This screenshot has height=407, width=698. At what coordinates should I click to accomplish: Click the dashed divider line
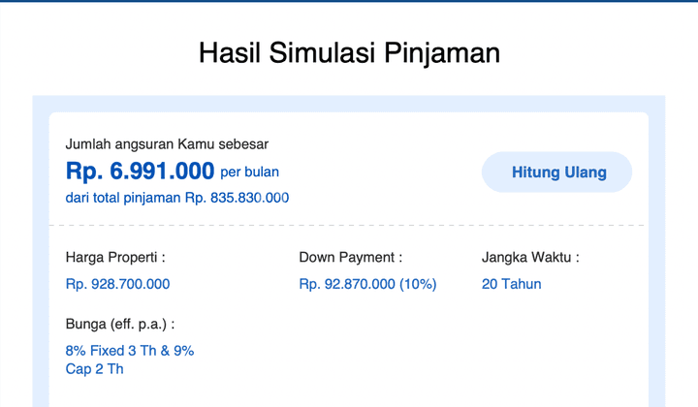[x=348, y=226]
